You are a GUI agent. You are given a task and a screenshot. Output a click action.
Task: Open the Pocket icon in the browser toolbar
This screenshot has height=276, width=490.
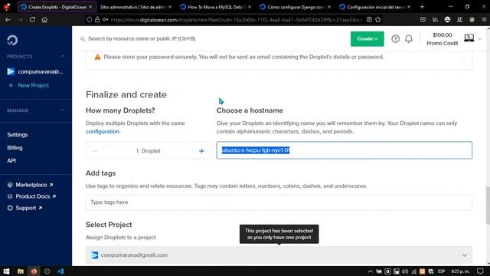(423, 19)
